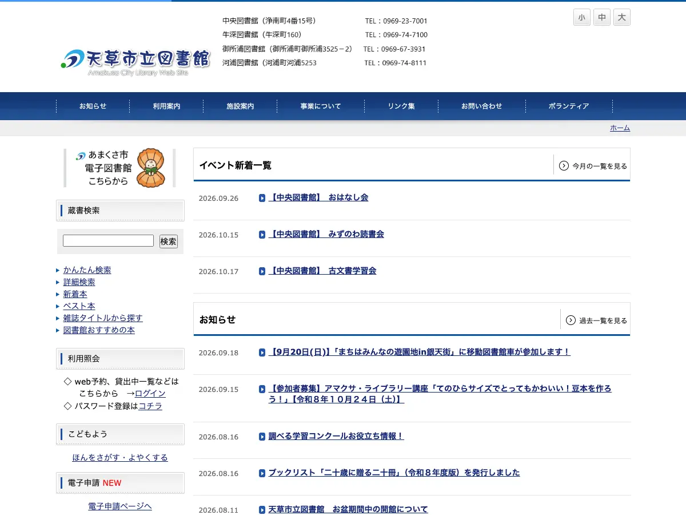This screenshot has width=686, height=515.
Task: Open 新着本 link
Action: click(x=75, y=294)
